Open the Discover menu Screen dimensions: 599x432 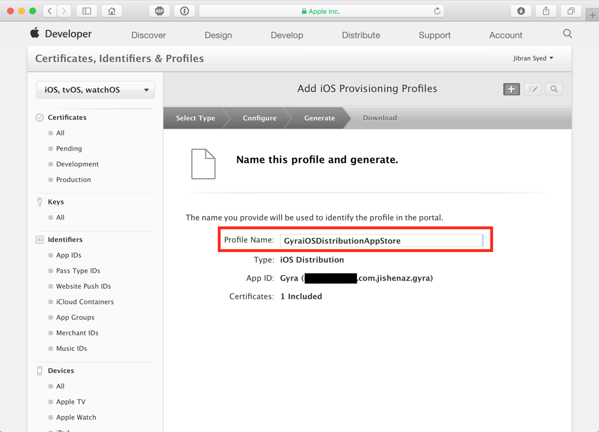click(148, 35)
